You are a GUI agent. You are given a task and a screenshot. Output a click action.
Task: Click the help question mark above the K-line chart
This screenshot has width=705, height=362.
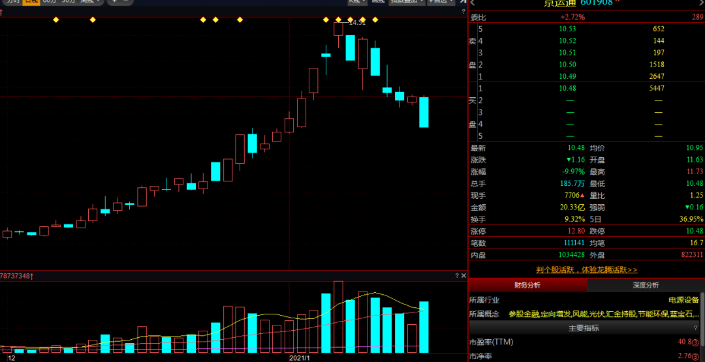pos(463,12)
